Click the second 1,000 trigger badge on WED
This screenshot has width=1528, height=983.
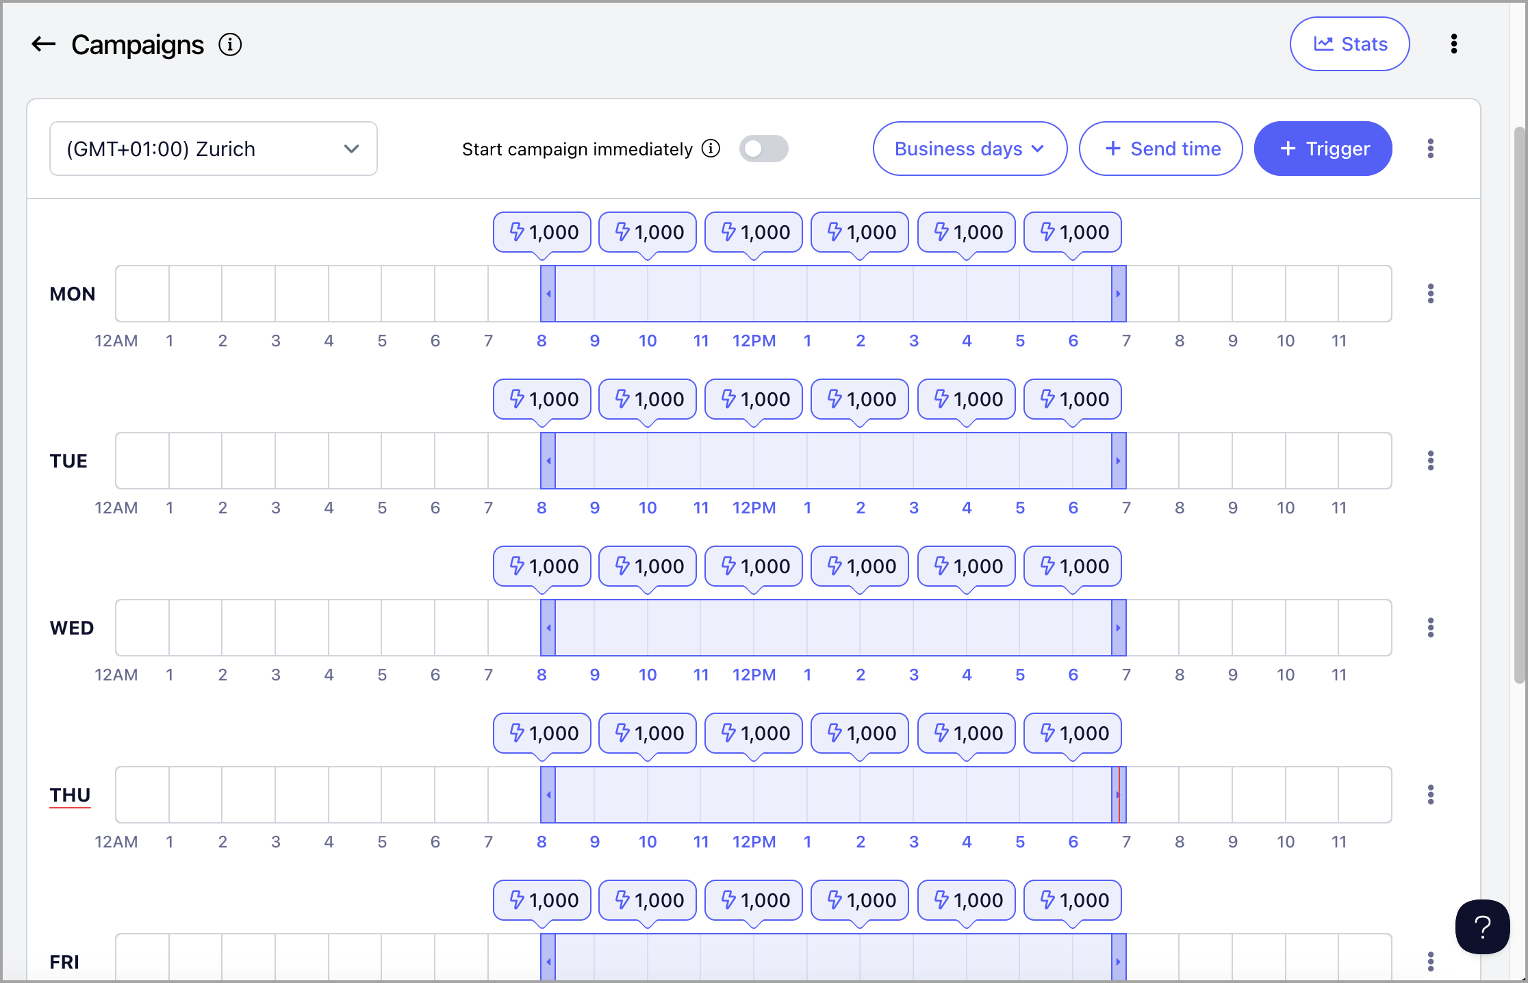(648, 566)
